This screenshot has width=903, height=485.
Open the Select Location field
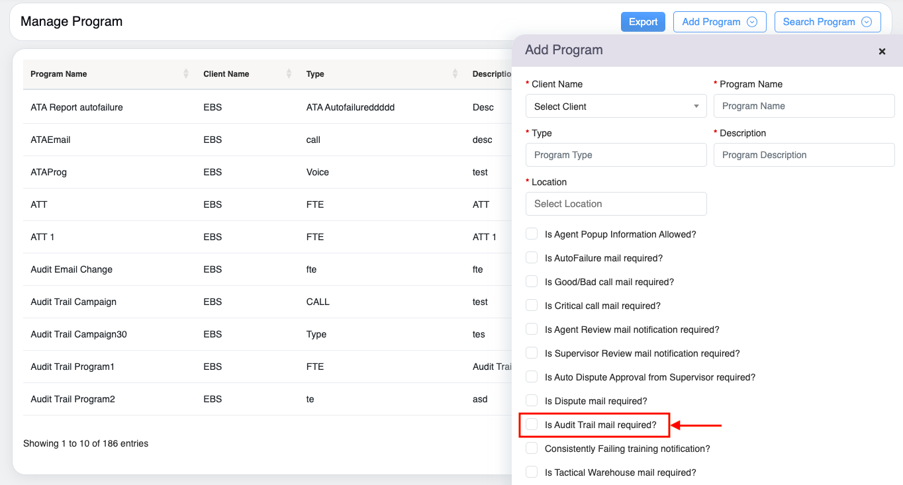coord(616,204)
